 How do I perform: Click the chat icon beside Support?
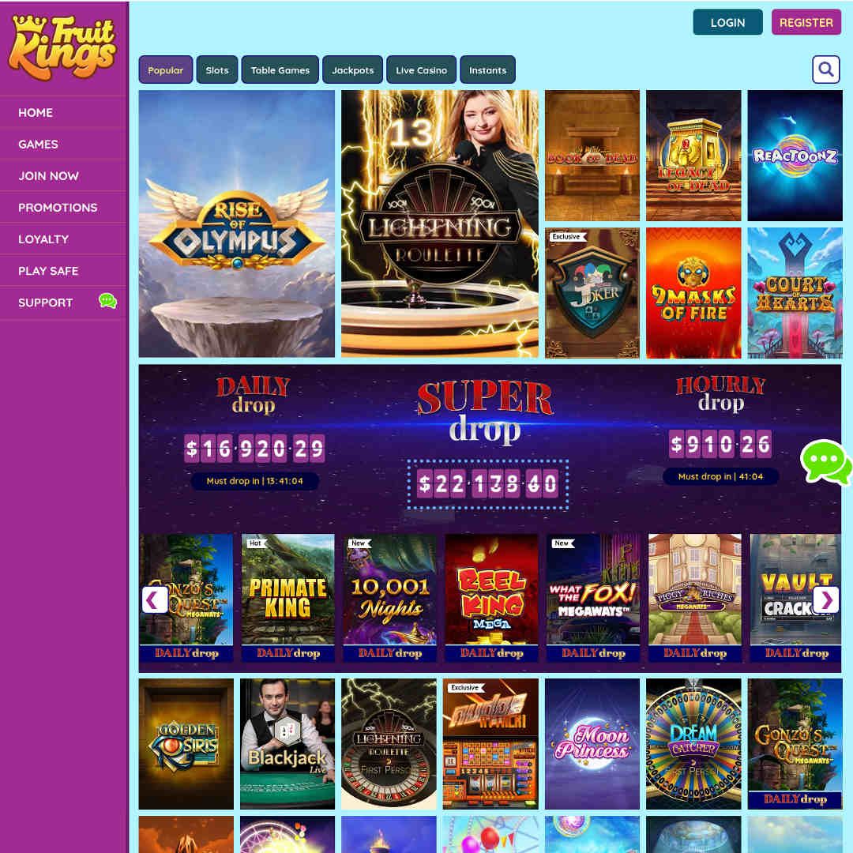tap(107, 301)
